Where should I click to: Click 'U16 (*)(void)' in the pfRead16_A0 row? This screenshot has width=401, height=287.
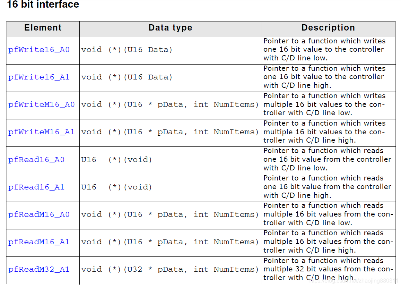tap(116, 160)
